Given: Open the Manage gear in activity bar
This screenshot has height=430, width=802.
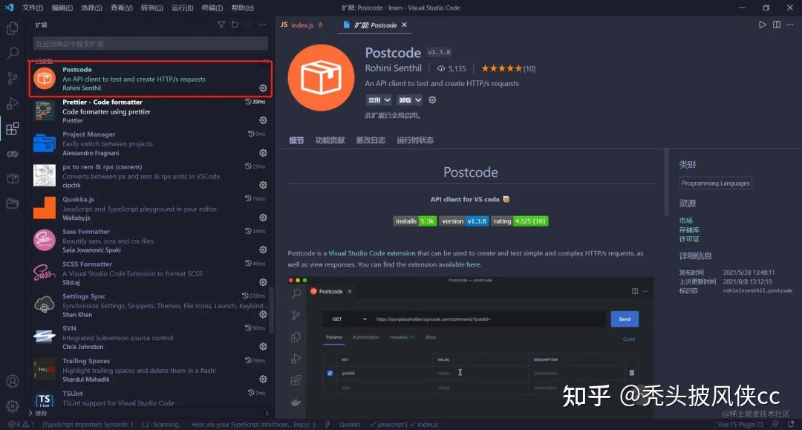Looking at the screenshot, I should (13, 406).
